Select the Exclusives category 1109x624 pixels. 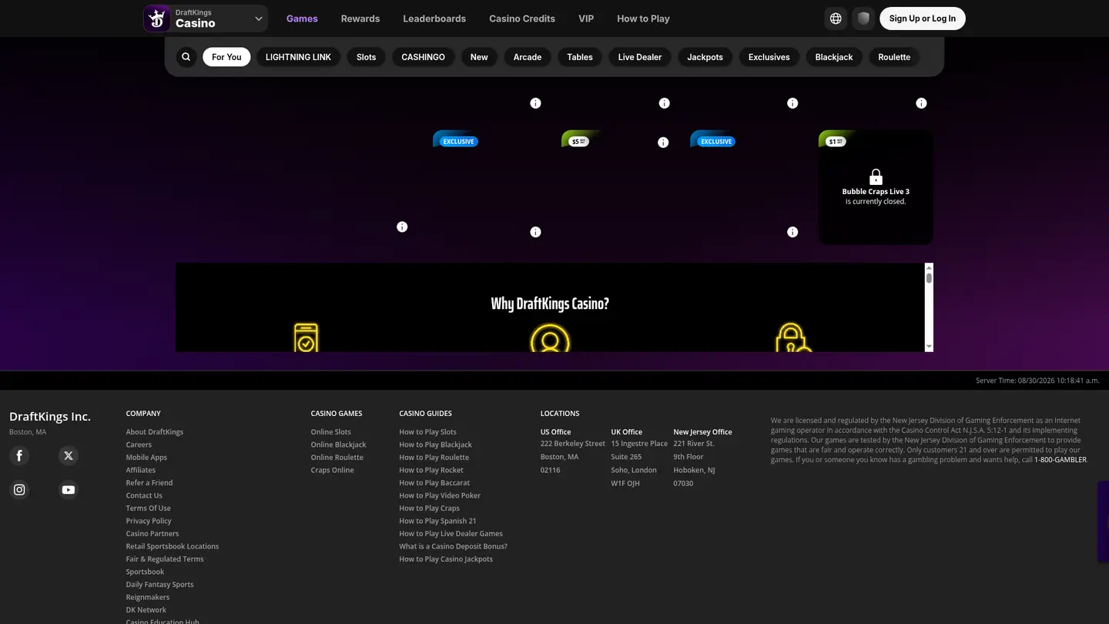click(x=769, y=57)
